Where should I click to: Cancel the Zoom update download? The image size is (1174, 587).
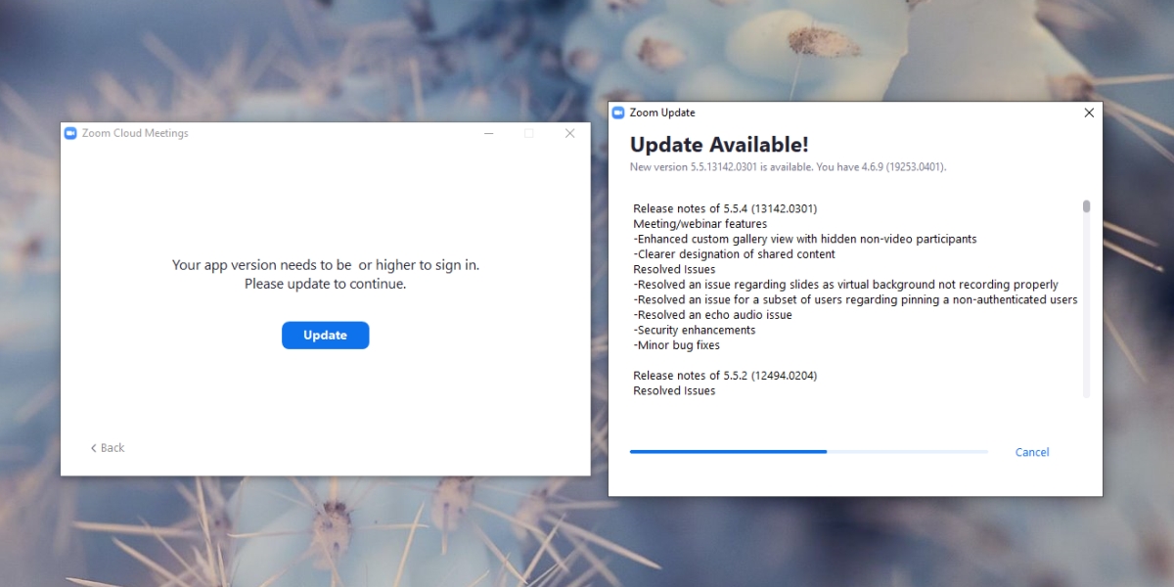pos(1032,452)
